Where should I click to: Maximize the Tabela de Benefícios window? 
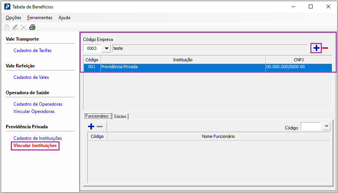(311, 7)
